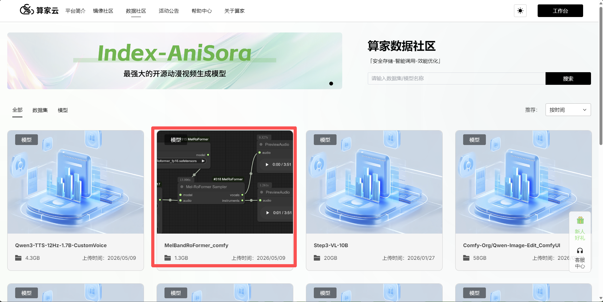Open the Step3-VL-10B title link
The width and height of the screenshot is (603, 302).
point(331,245)
